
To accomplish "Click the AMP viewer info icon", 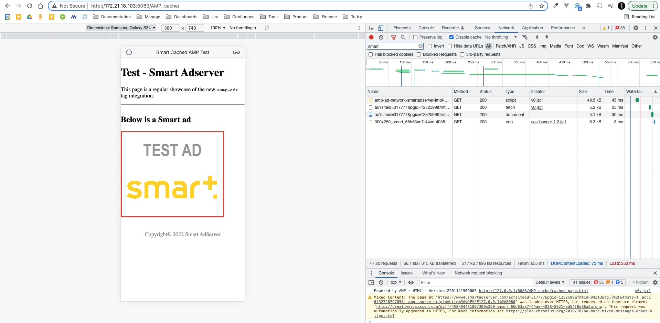I will 129,52.
